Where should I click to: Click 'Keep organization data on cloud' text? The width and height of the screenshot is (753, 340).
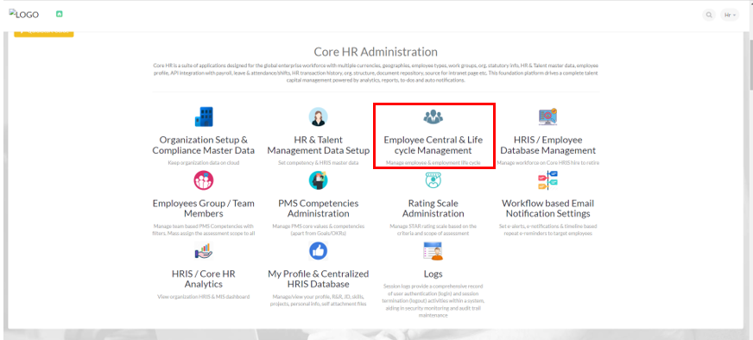point(204,163)
